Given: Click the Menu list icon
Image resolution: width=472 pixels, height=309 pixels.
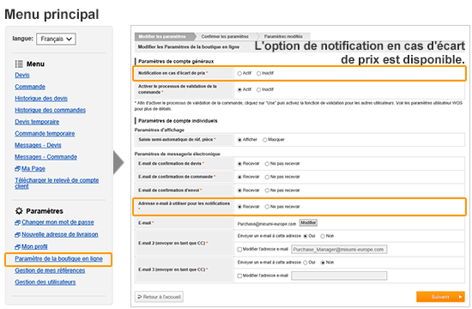Looking at the screenshot, I should [19, 64].
